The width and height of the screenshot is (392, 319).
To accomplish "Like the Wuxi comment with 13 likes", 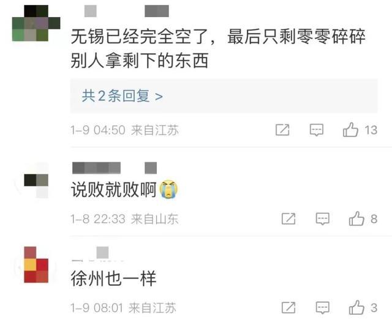I will click(350, 130).
